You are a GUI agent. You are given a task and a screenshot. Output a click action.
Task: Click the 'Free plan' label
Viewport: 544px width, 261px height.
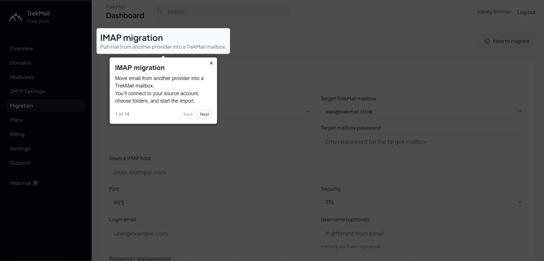(38, 21)
